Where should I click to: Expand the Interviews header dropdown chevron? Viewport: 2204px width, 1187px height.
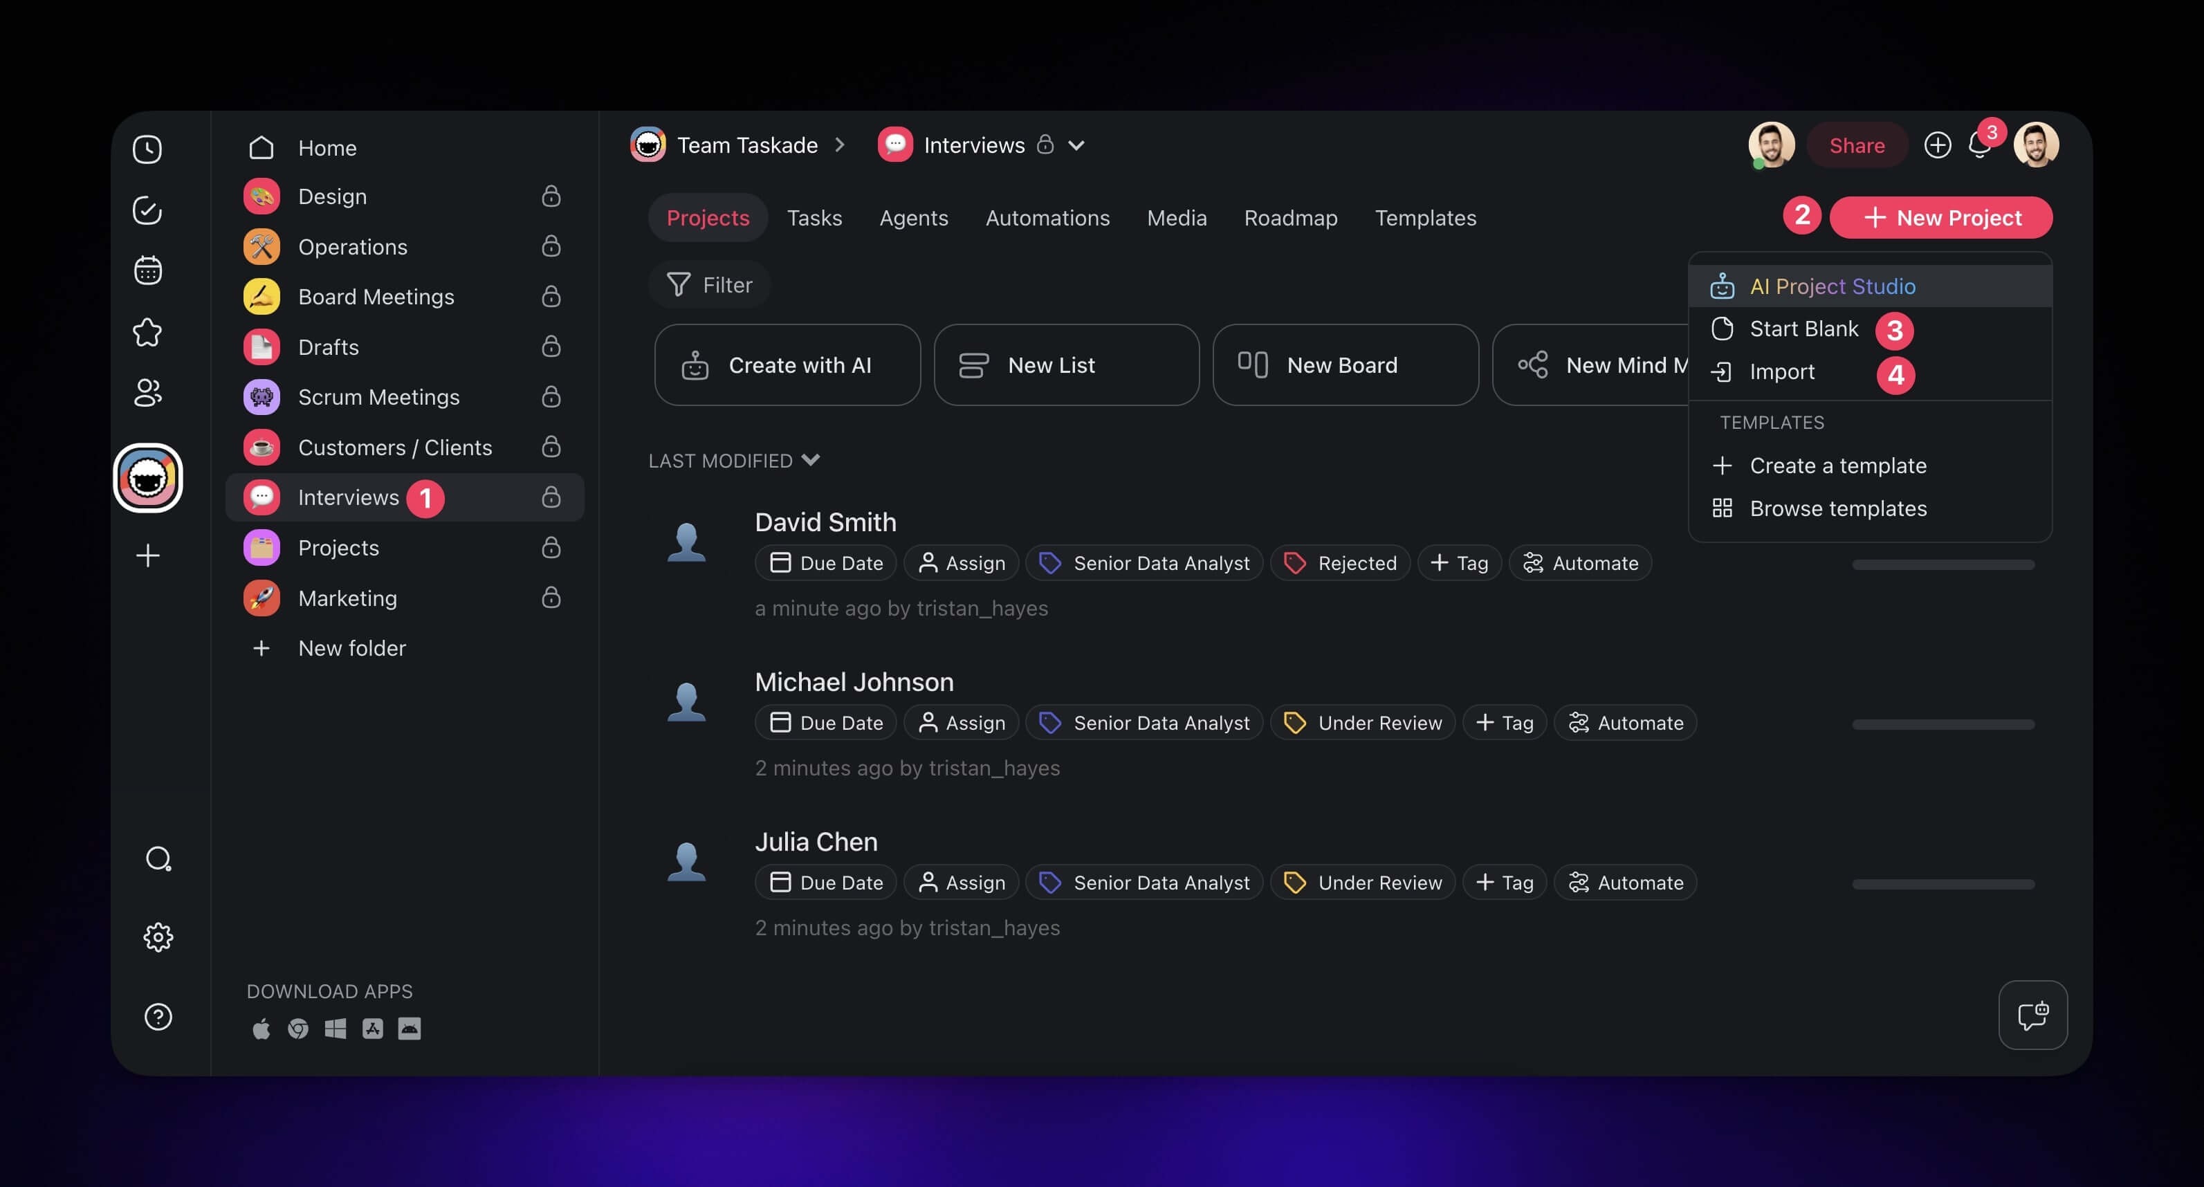click(1076, 145)
